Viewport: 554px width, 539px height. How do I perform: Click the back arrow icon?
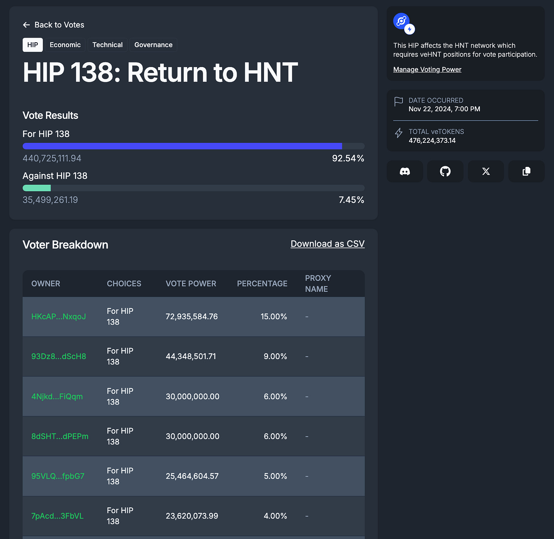click(26, 25)
